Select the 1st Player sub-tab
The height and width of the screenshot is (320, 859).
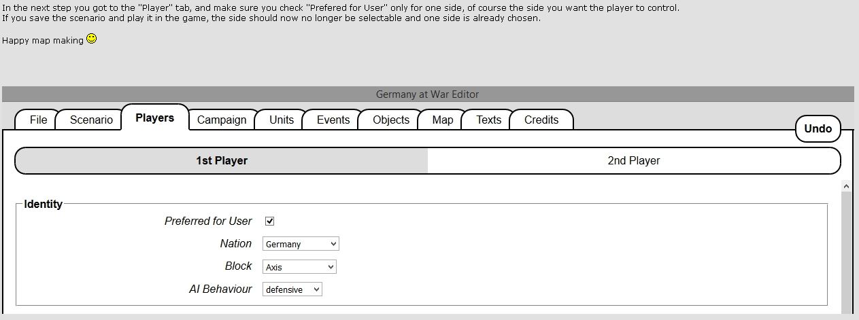coord(222,161)
